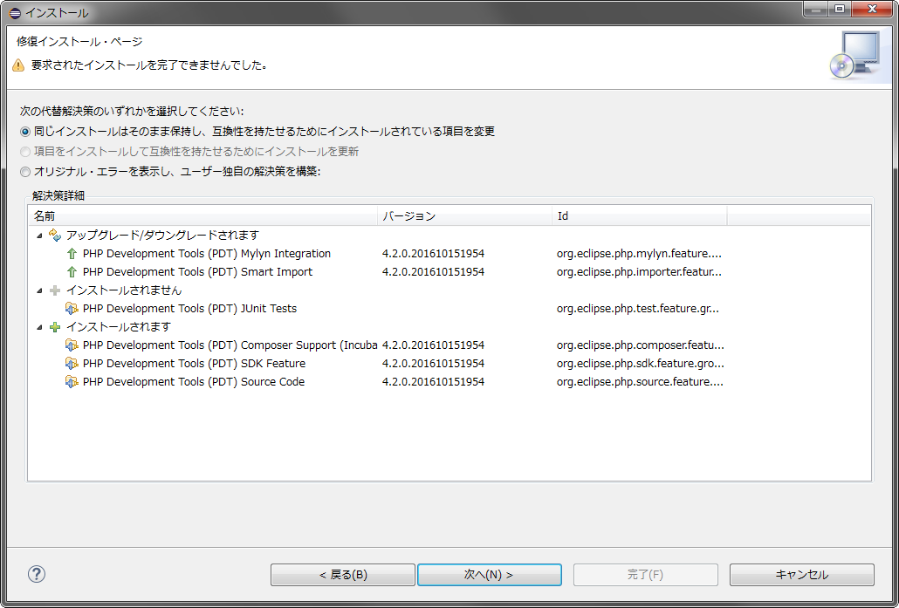Image resolution: width=899 pixels, height=608 pixels.
Task: Click the org.eclipse.php.test.feature Id cell
Action: pyautogui.click(x=637, y=309)
